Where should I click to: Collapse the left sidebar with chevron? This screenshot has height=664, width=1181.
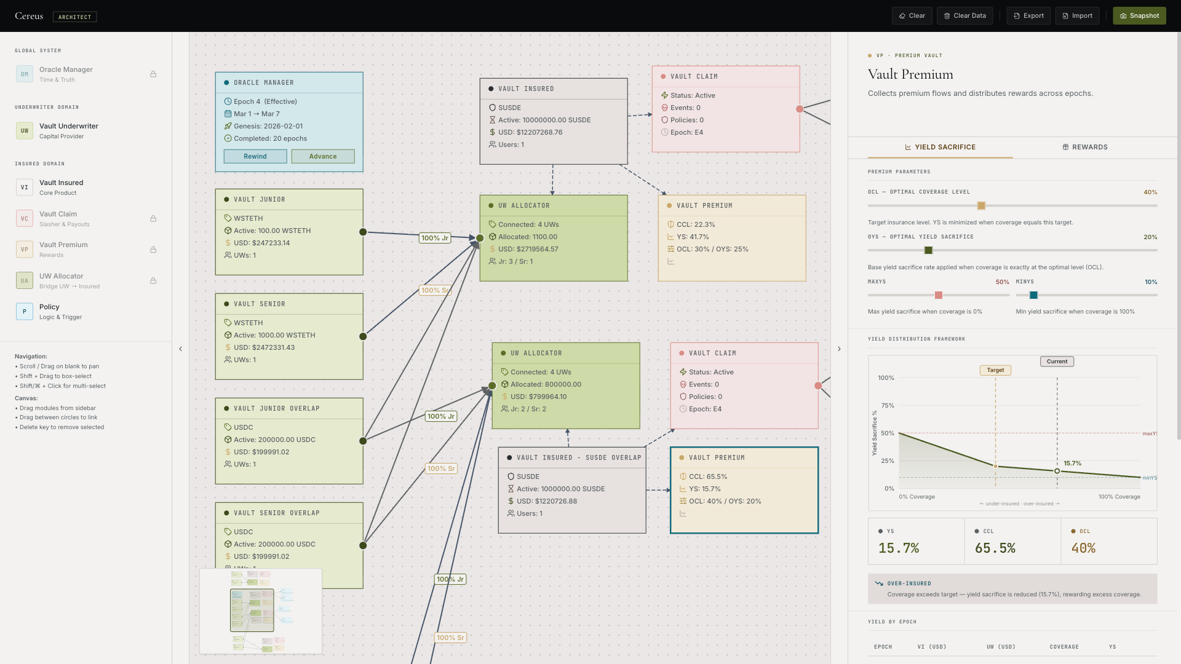pos(180,349)
